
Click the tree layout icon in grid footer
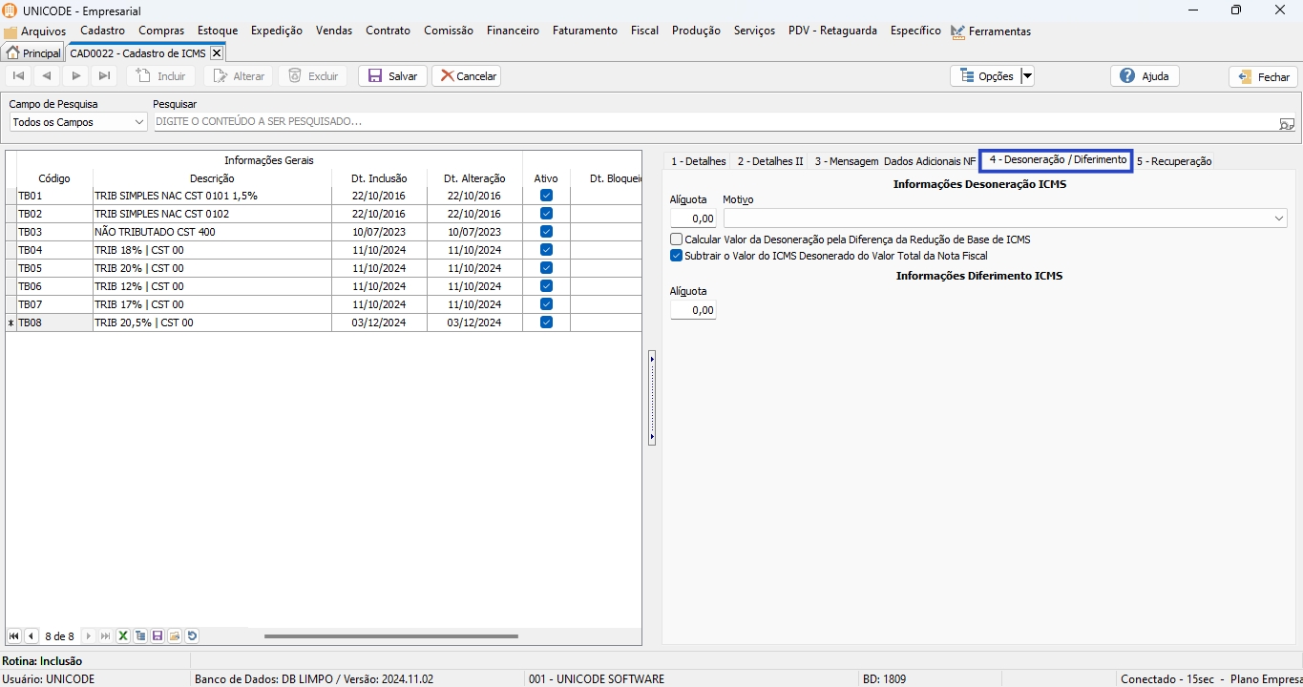click(140, 636)
